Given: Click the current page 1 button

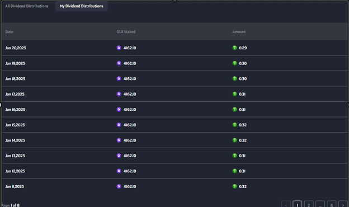Looking at the screenshot, I should 298,205.
